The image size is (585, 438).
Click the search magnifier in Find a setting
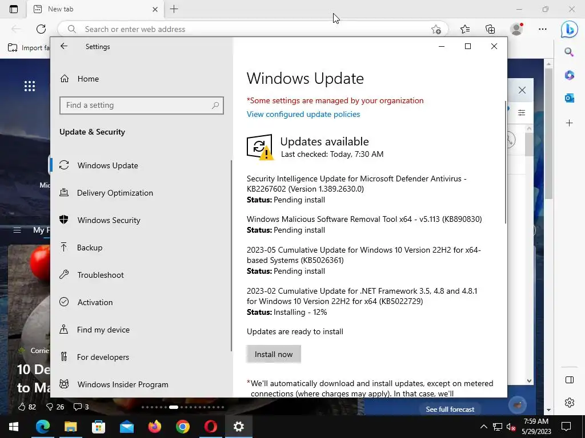click(215, 106)
